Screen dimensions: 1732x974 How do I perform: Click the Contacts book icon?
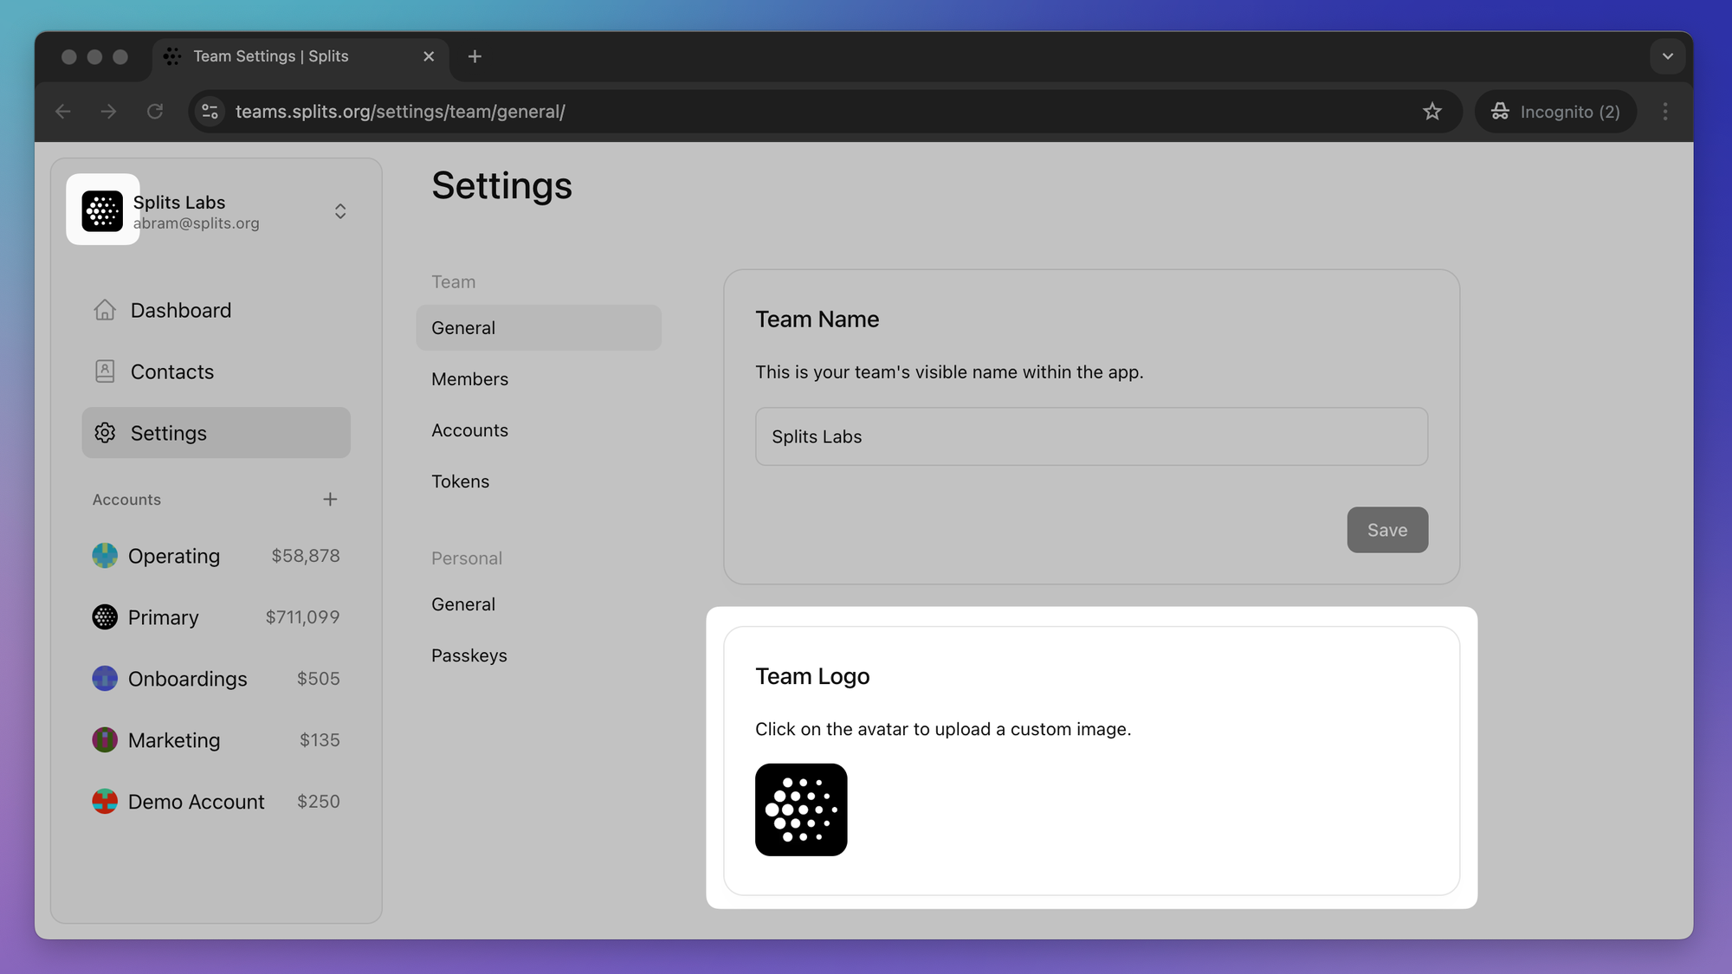(105, 371)
